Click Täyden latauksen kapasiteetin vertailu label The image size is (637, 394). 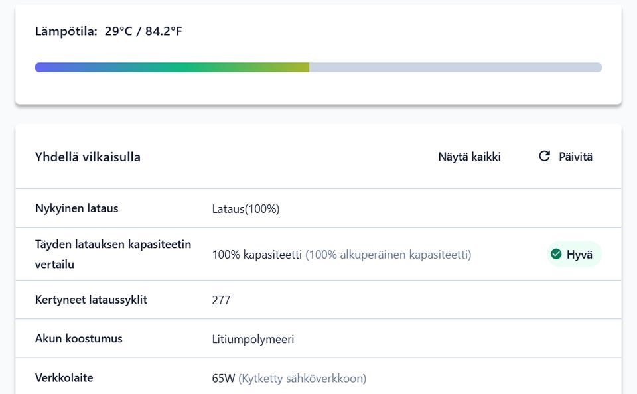pos(113,254)
